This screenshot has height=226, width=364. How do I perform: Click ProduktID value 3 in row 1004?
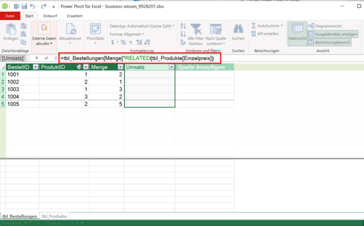[64, 97]
